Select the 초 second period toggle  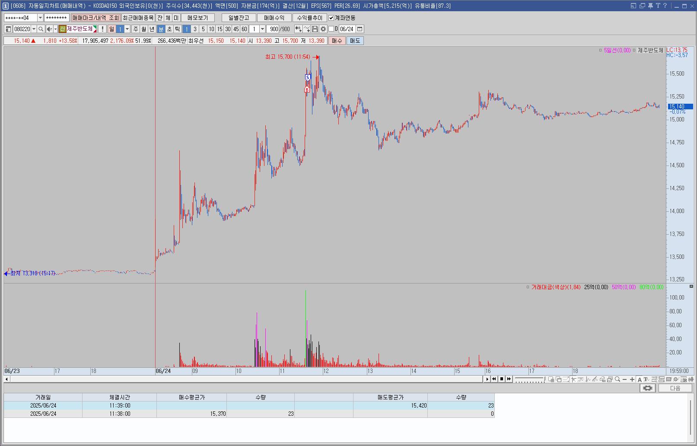169,29
